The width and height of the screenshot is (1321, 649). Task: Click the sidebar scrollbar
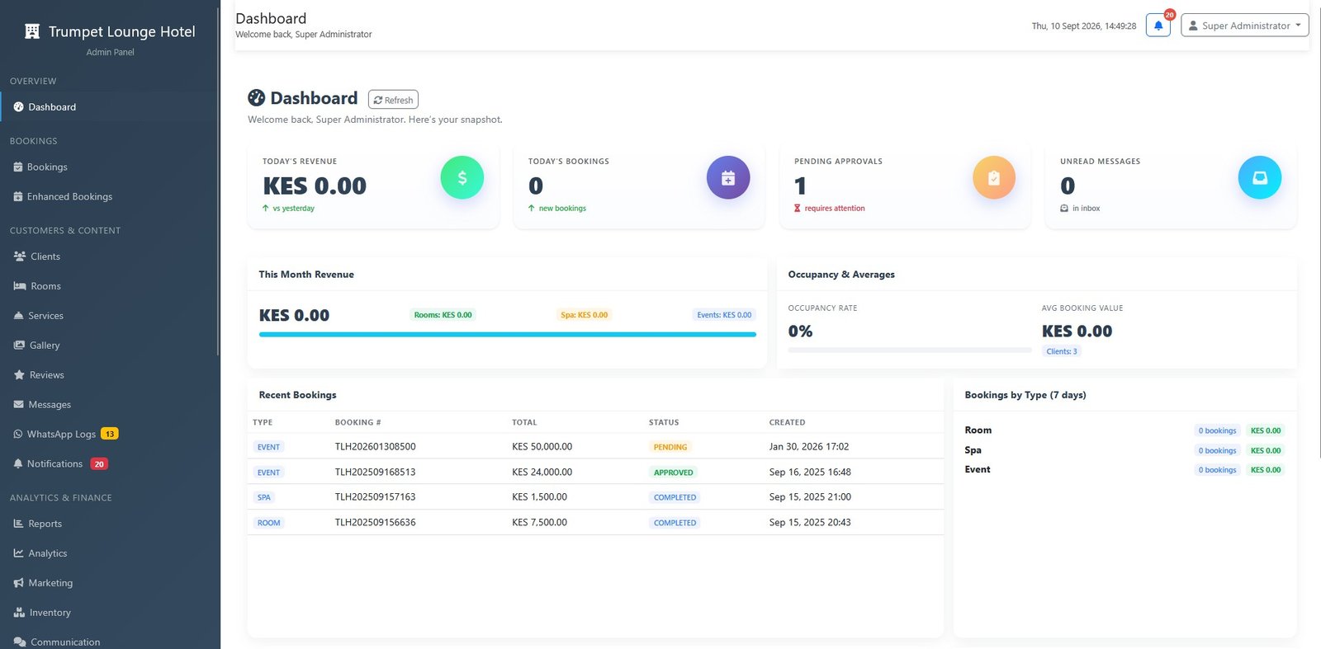(218, 181)
